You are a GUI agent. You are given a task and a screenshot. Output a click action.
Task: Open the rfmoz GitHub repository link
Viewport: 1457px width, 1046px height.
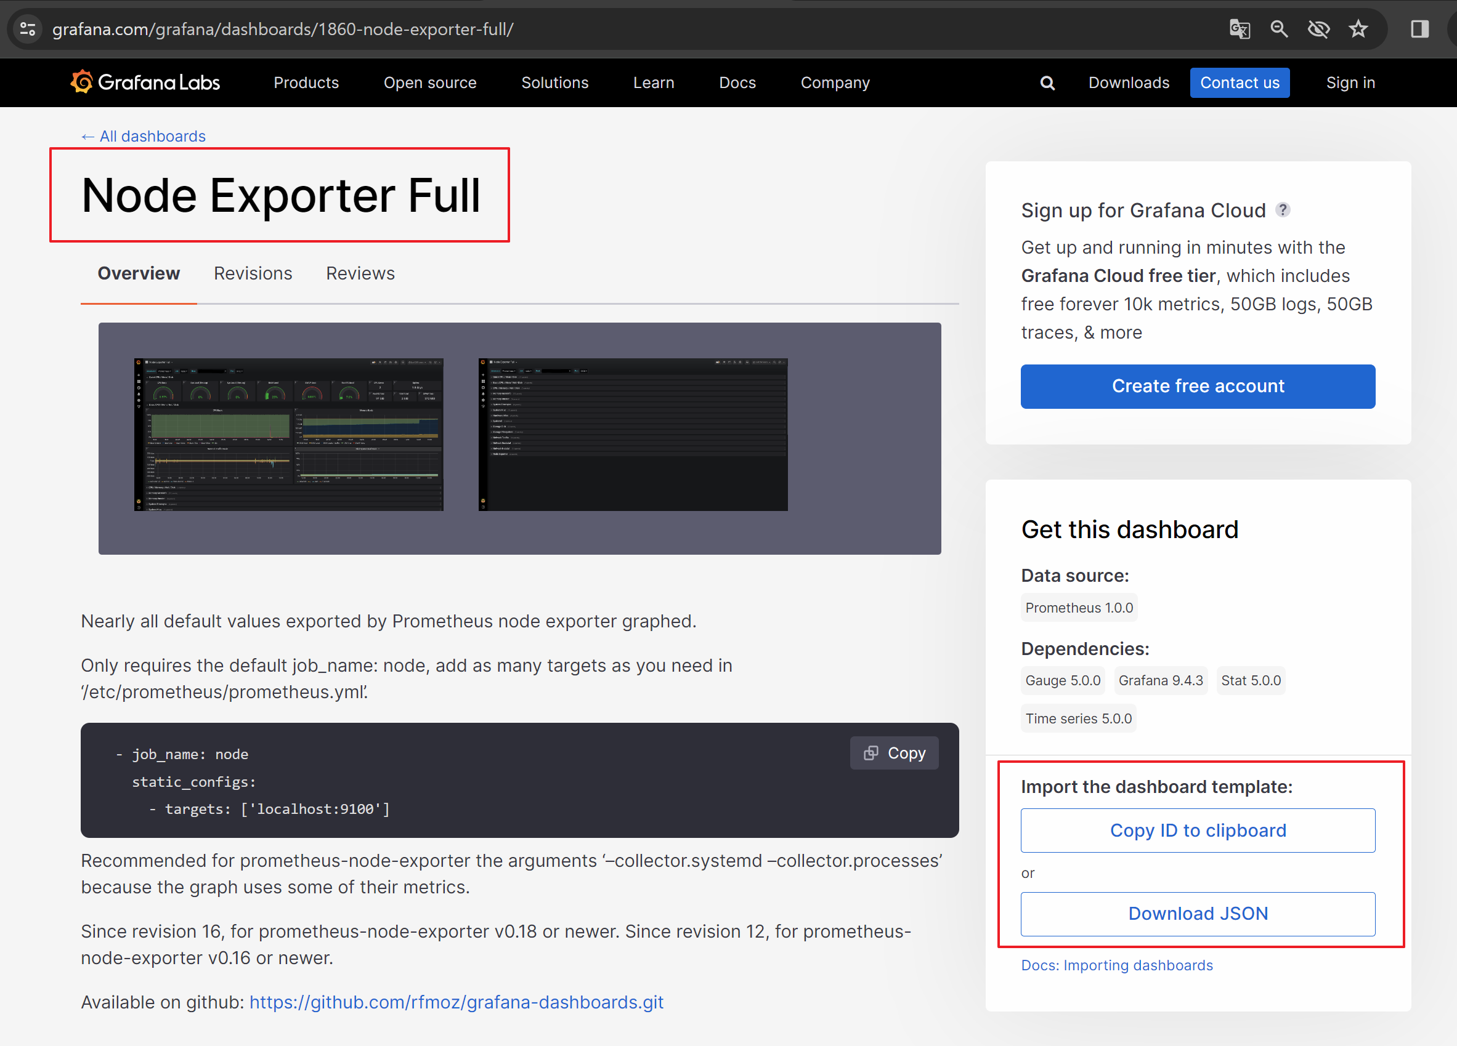click(x=456, y=1002)
